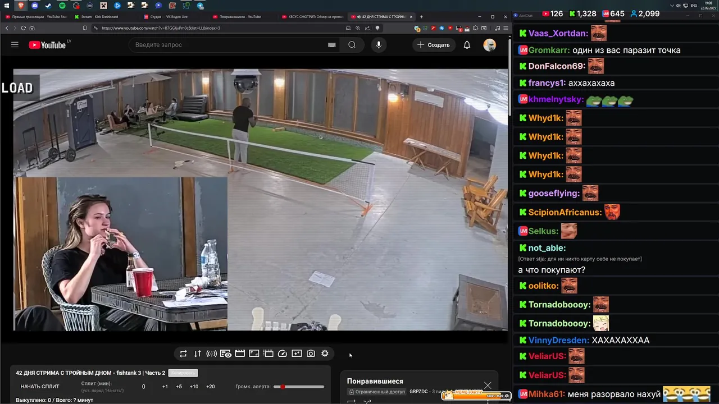
Task: Click the playback speed gauge icon
Action: click(283, 353)
